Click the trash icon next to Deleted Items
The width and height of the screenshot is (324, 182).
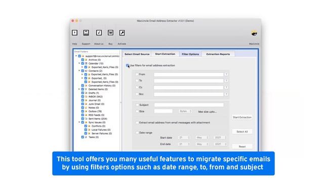(86, 89)
